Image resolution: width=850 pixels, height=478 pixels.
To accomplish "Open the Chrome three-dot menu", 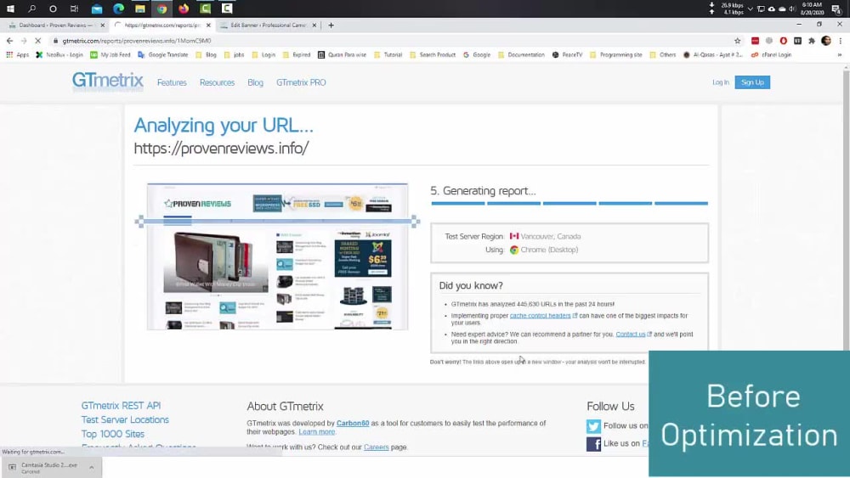I will [x=841, y=41].
